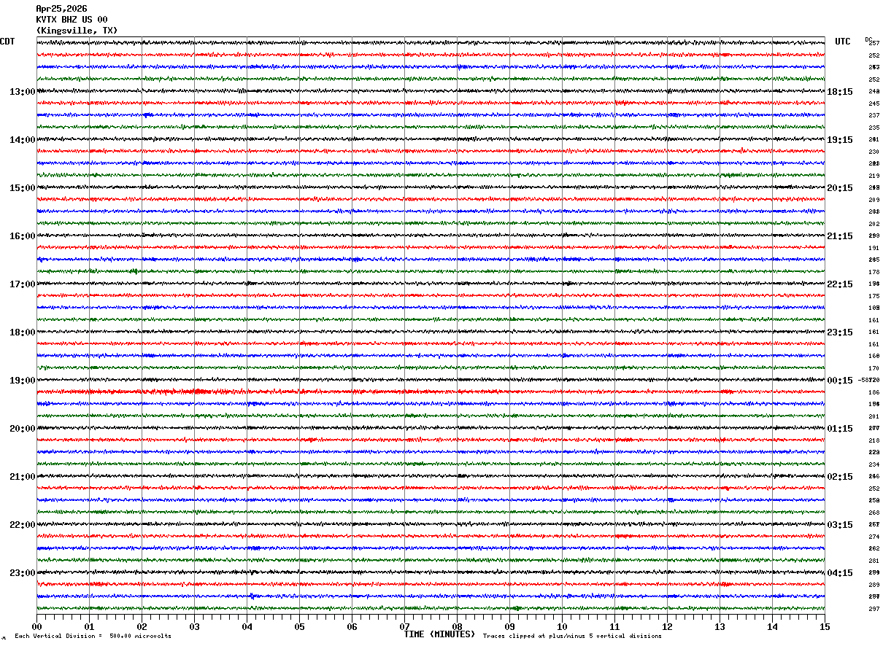Click DC offset value 219
The width and height of the screenshot is (883, 646).
coord(874,176)
